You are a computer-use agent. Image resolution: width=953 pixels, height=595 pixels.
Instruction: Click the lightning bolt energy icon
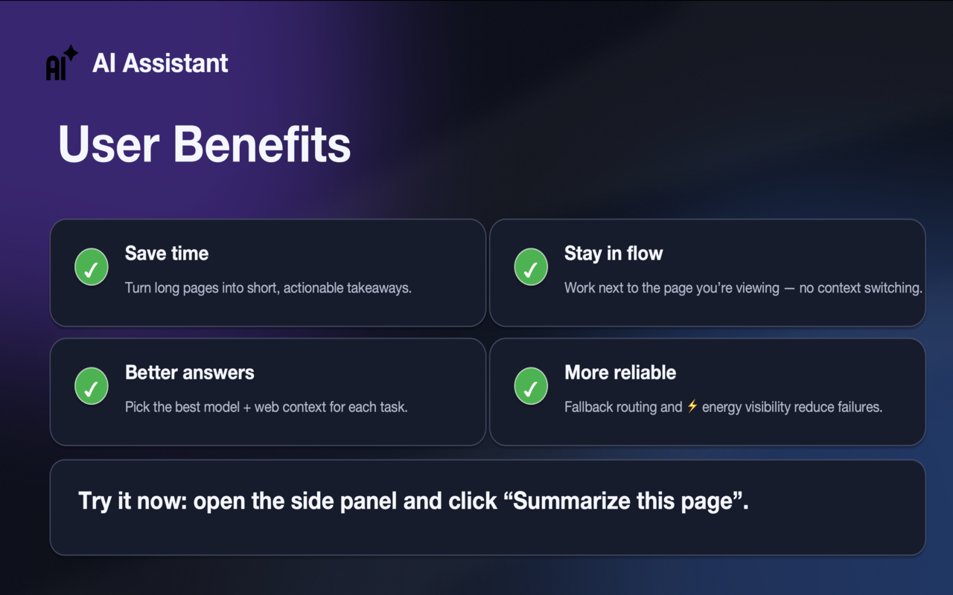692,406
